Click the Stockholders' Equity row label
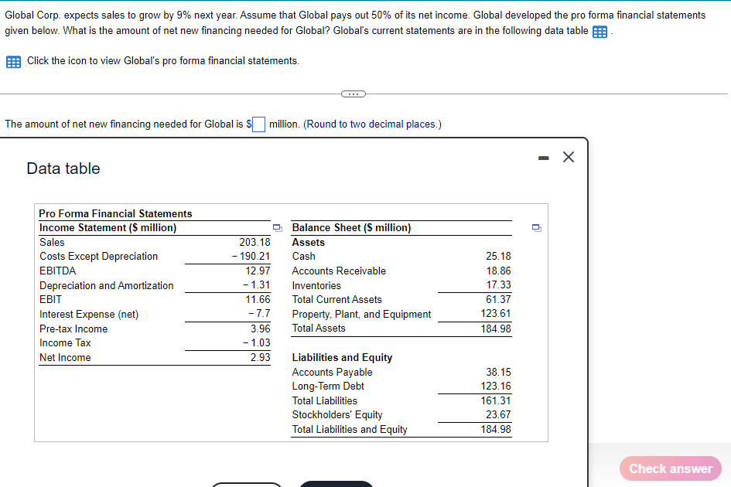The image size is (731, 487). [337, 414]
